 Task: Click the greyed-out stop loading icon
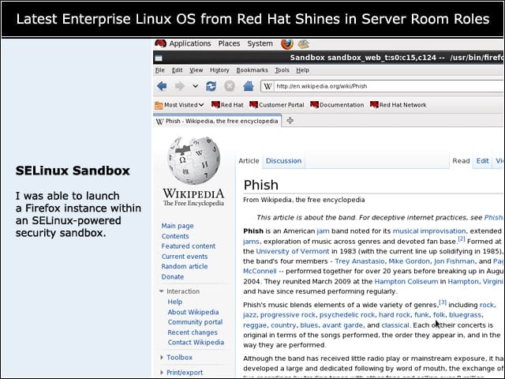[230, 86]
